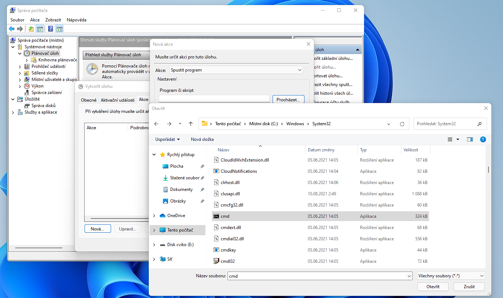The width and height of the screenshot is (503, 298).
Task: Click the Up one level arrow in Open dialog
Action: point(191,124)
